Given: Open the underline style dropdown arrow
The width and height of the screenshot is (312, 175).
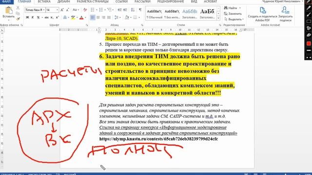Looking at the screenshot, I should tap(42, 17).
